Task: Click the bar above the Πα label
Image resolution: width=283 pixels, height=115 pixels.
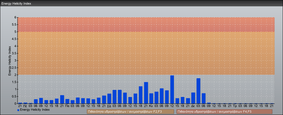Action: 67,101
